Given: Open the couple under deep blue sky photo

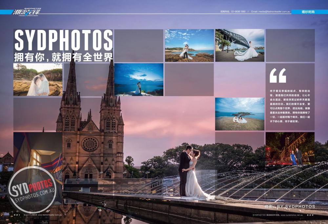Looking at the screenshot, I should point(139,79).
